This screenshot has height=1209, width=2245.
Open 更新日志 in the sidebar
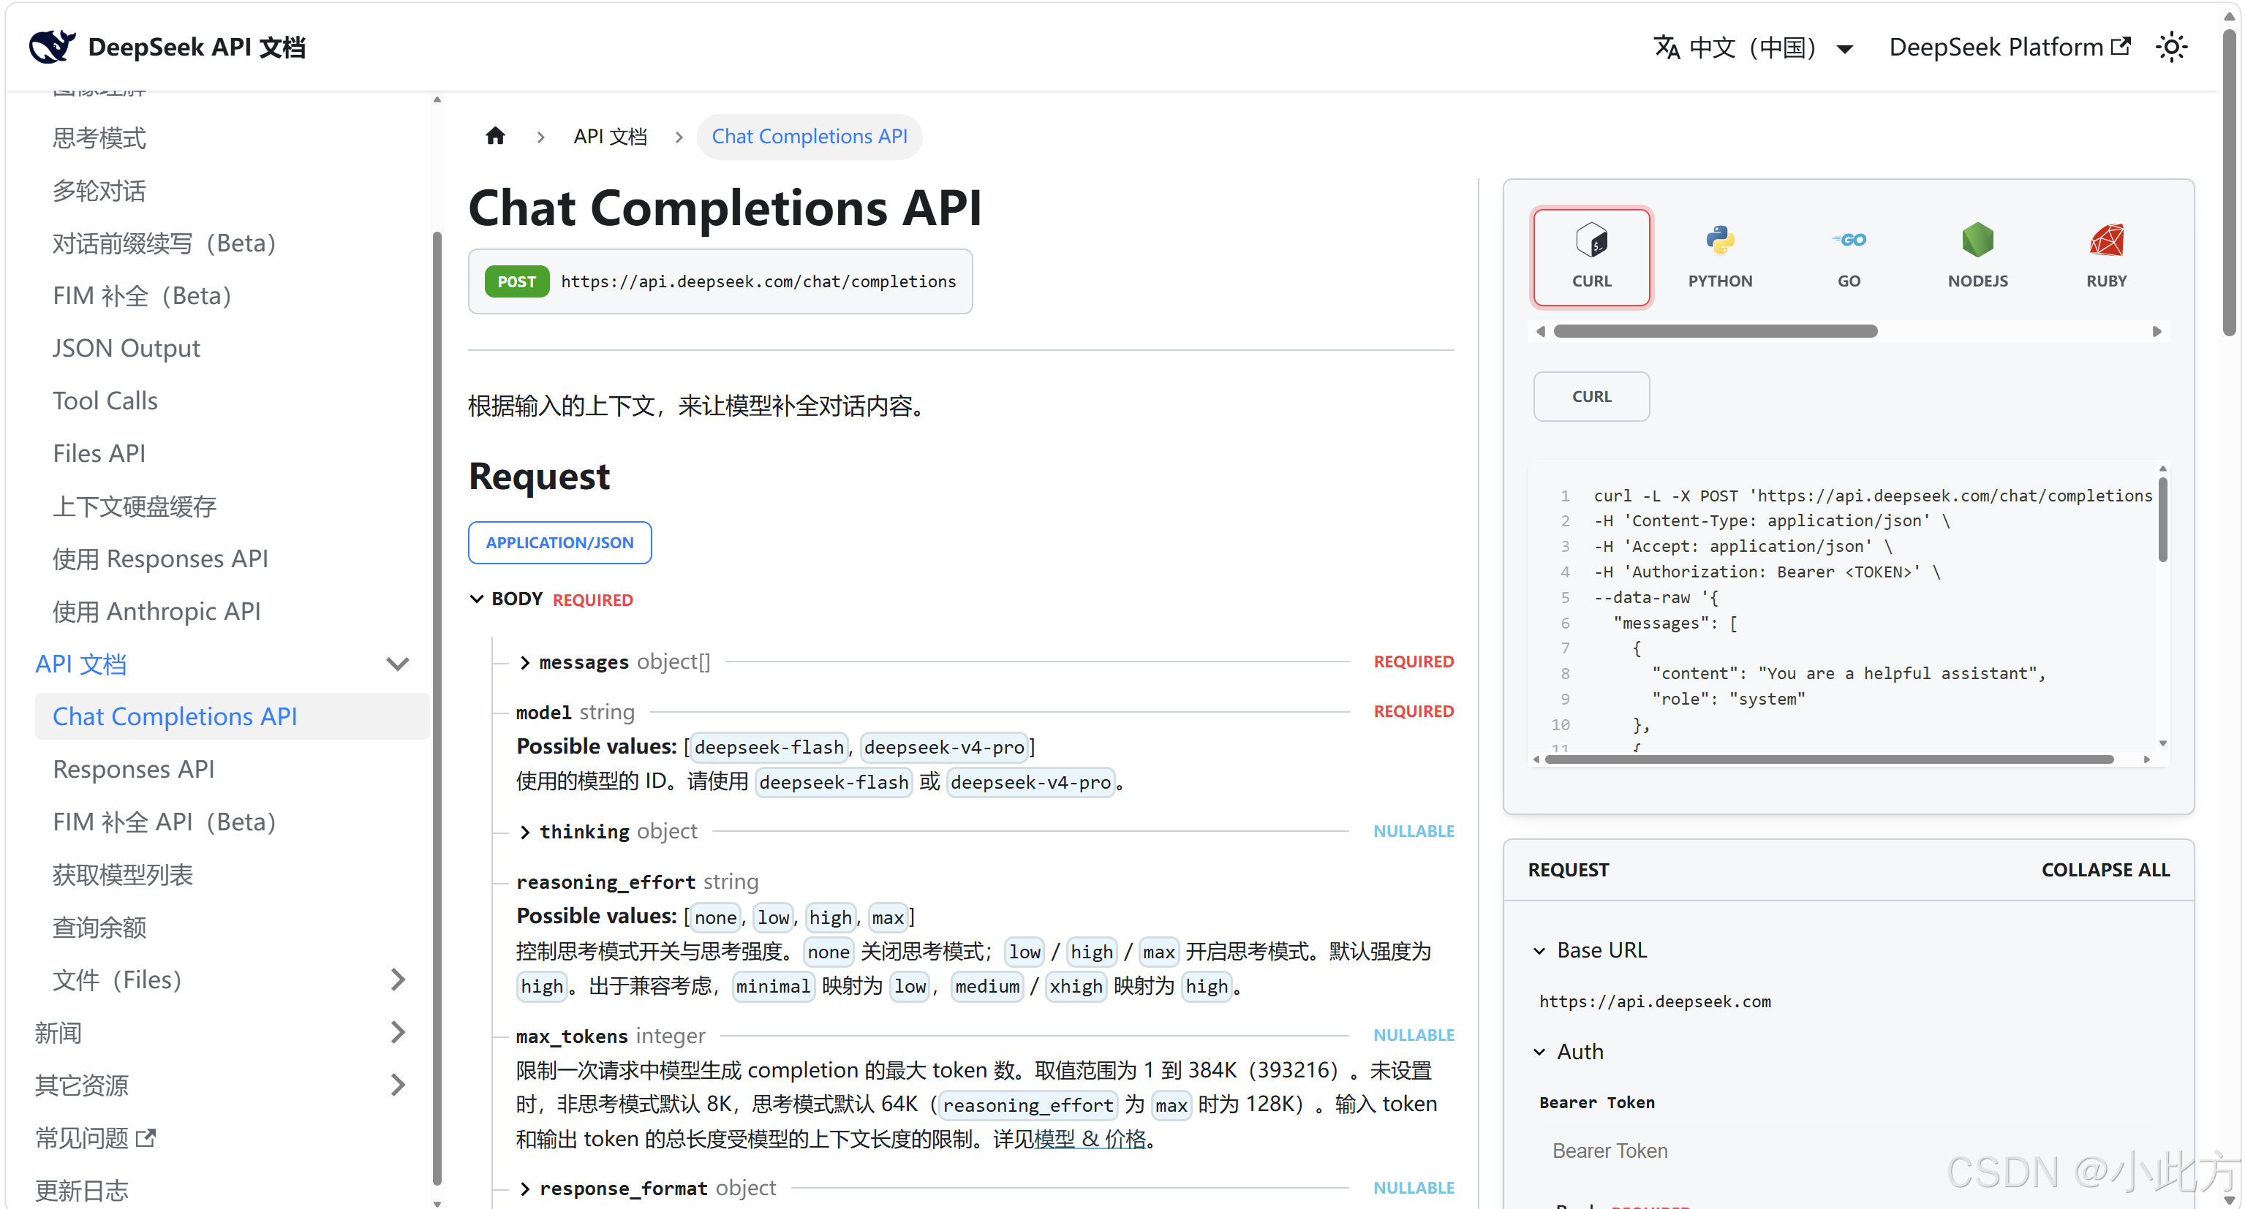[82, 1191]
